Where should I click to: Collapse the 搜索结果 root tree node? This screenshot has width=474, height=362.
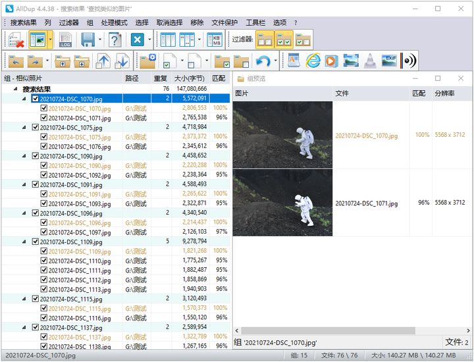pyautogui.click(x=16, y=89)
